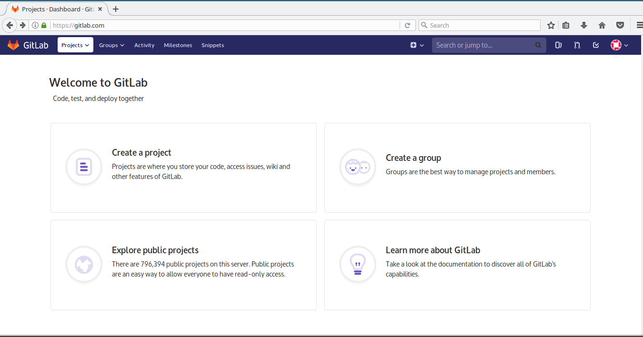This screenshot has height=337, width=643.
Task: Click the lightbulb icon beside Learn more
Action: (358, 265)
